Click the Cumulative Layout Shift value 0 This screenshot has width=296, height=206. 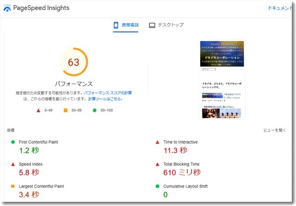(x=166, y=195)
